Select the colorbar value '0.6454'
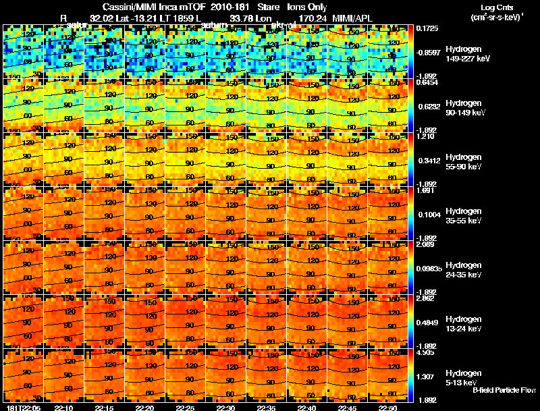540x411 pixels. [427, 82]
